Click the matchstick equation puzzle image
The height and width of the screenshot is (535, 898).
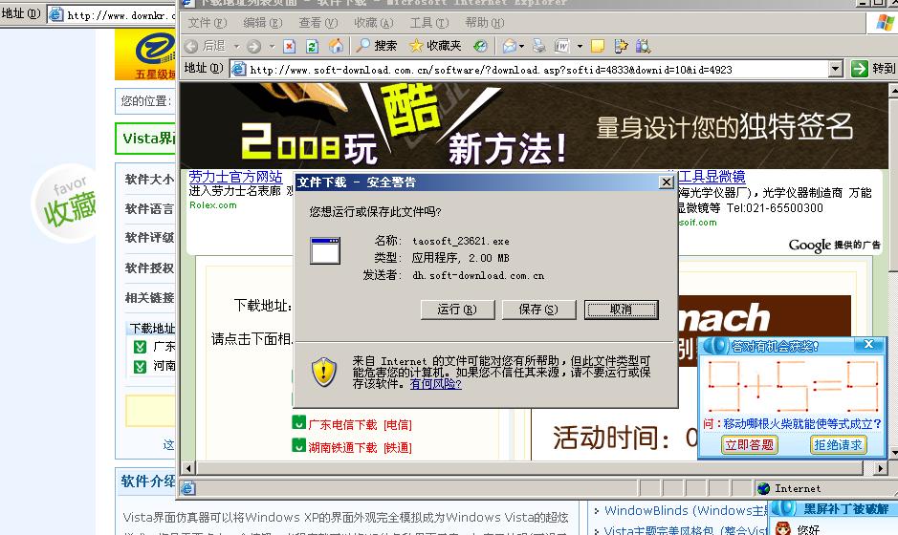792,386
